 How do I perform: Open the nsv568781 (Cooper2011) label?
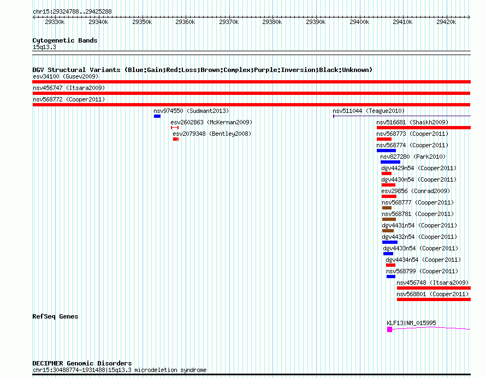[x=418, y=214]
